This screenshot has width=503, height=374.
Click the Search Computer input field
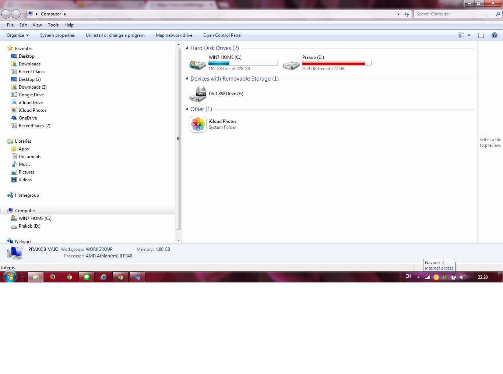coord(455,14)
